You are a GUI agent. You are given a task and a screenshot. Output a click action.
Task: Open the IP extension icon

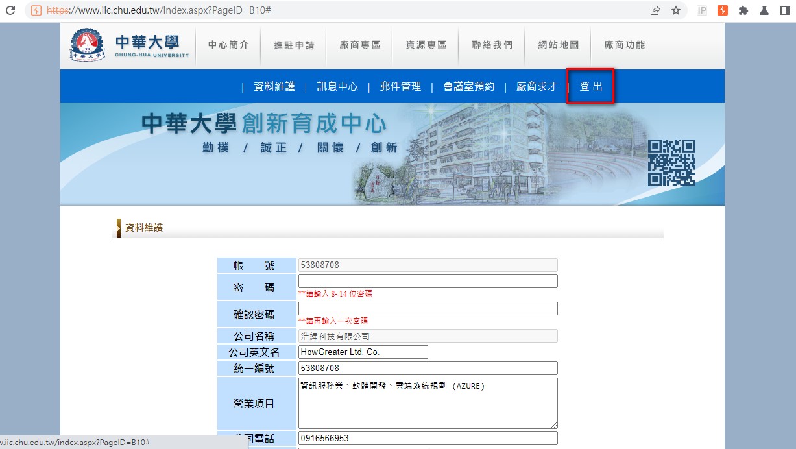pyautogui.click(x=702, y=10)
